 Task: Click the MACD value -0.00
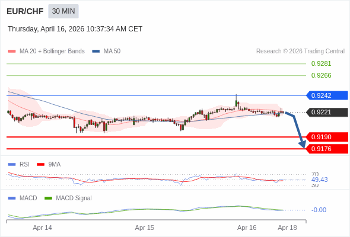pyautogui.click(x=319, y=210)
